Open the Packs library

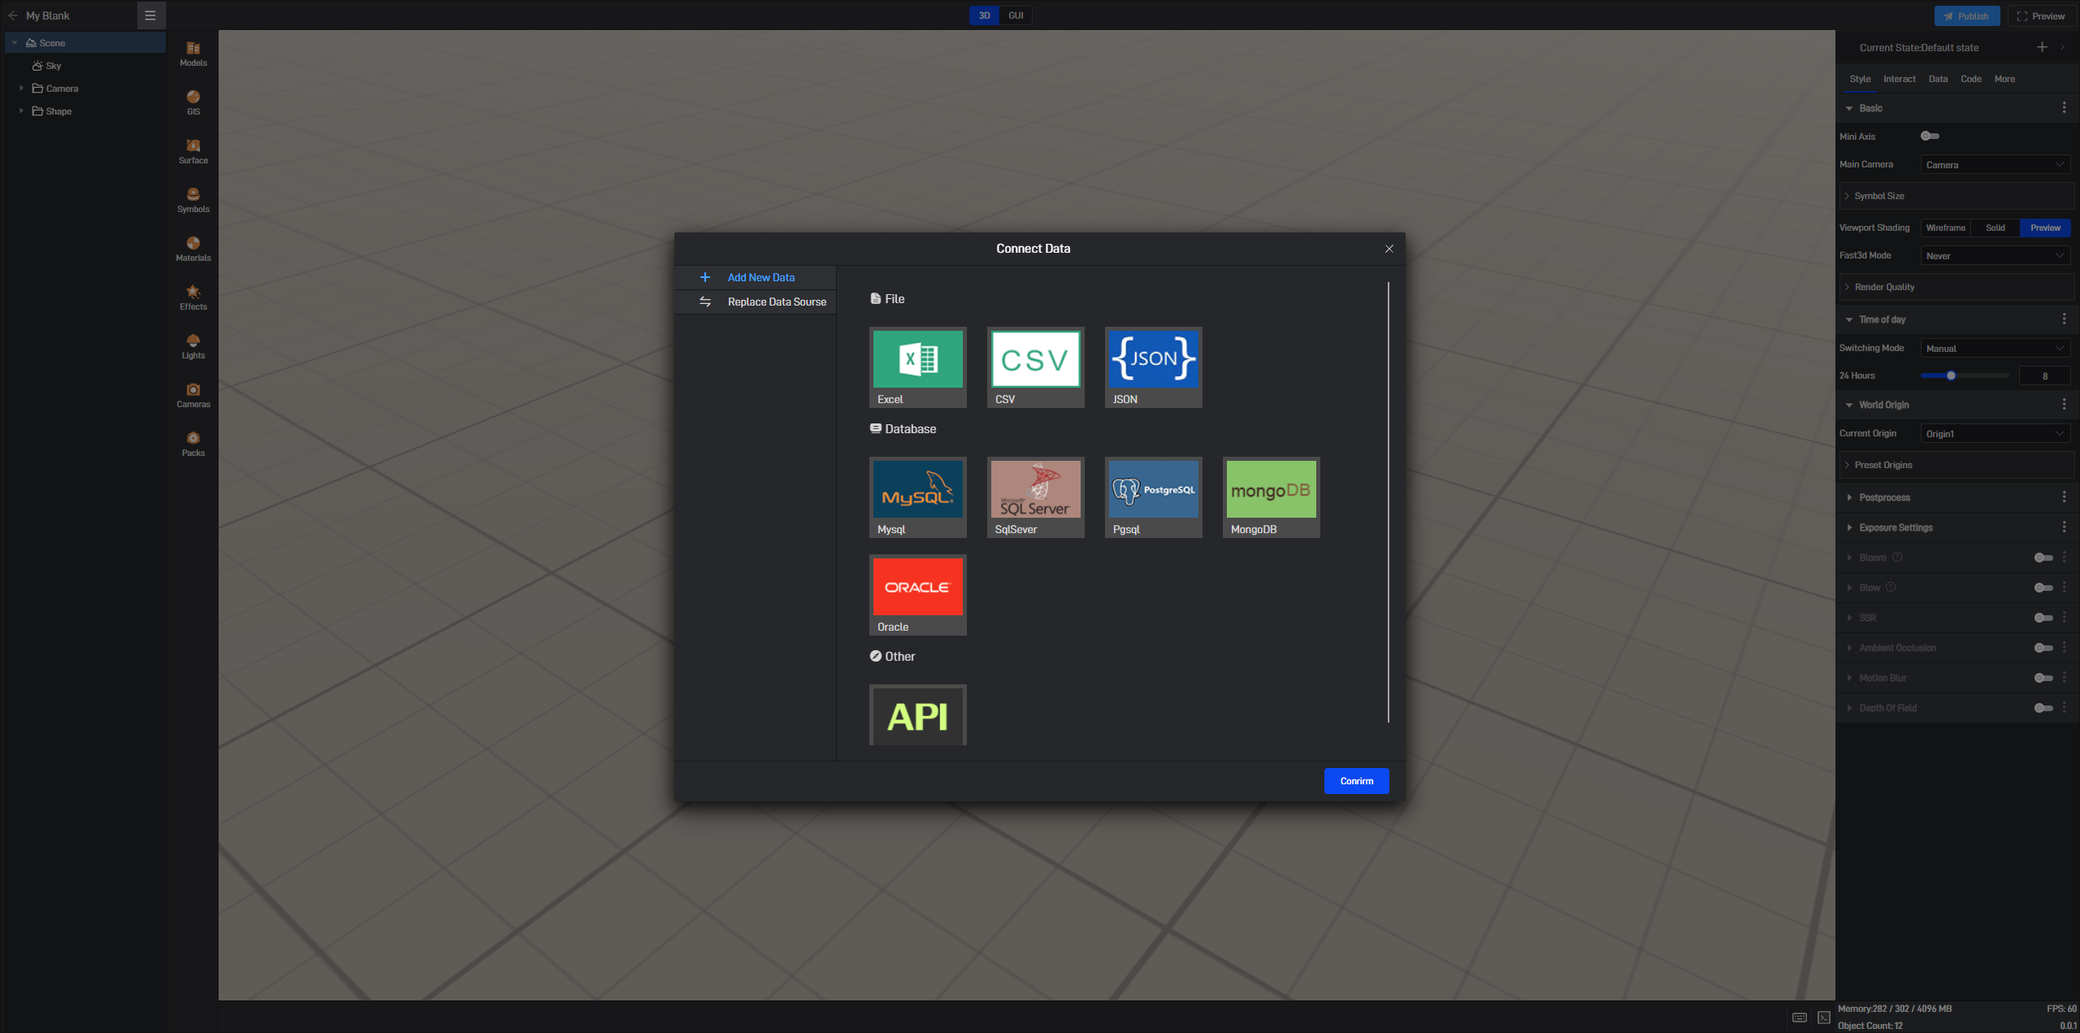coord(193,444)
